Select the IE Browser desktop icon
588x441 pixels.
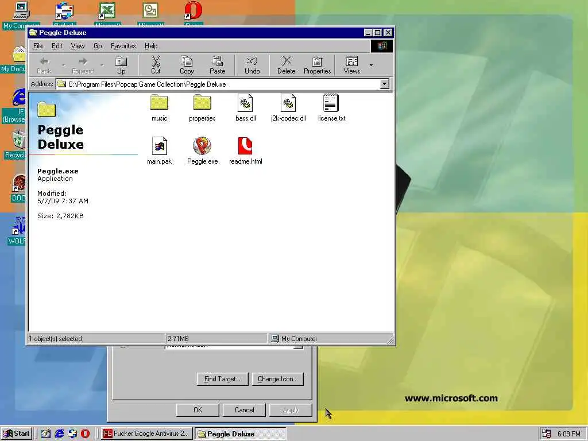coord(14,106)
